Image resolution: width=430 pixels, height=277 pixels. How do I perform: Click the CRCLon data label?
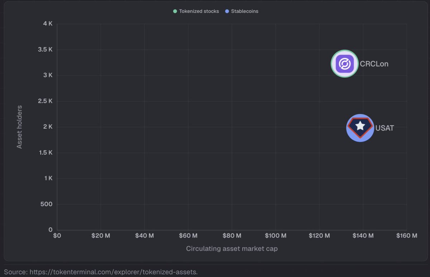click(x=374, y=64)
